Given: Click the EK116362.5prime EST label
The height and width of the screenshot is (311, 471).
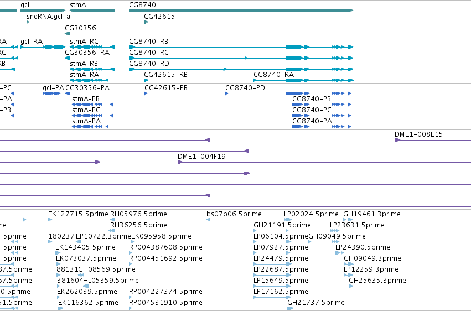Looking at the screenshot, I should tap(89, 303).
